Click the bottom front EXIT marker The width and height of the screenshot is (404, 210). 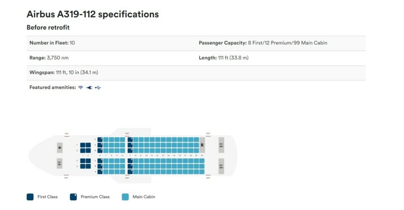pos(66,178)
